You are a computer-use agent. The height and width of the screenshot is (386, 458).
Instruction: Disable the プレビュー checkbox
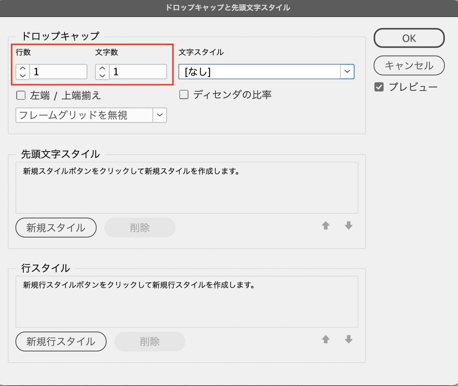pos(379,86)
